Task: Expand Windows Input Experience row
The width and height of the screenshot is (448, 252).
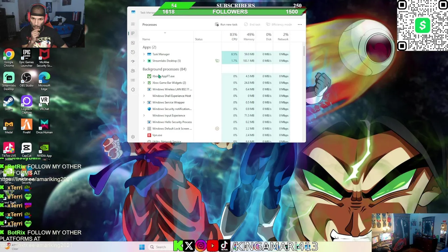Action: click(144, 115)
